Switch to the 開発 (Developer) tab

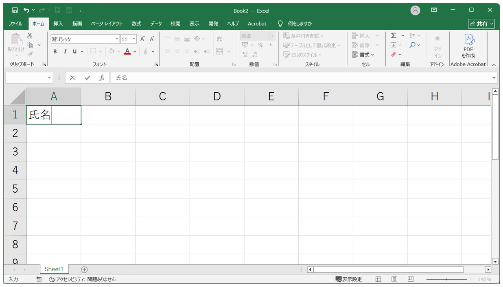click(x=213, y=24)
